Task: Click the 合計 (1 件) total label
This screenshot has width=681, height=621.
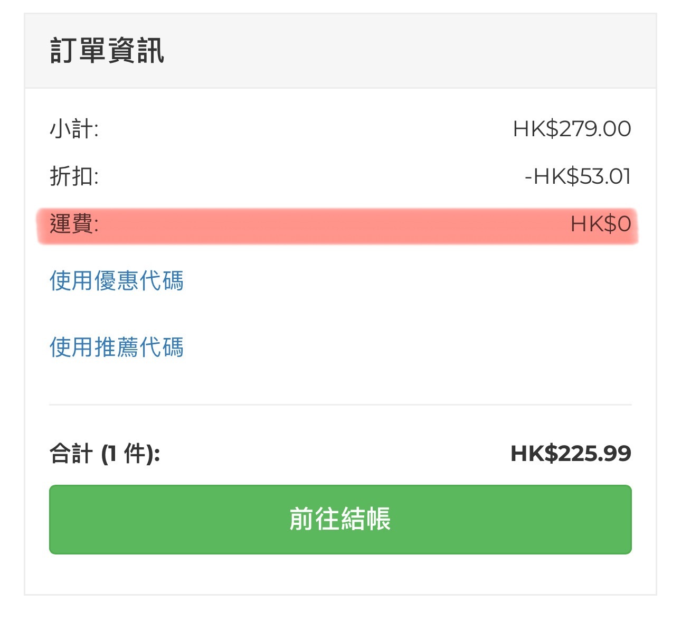Action: pyautogui.click(x=105, y=453)
